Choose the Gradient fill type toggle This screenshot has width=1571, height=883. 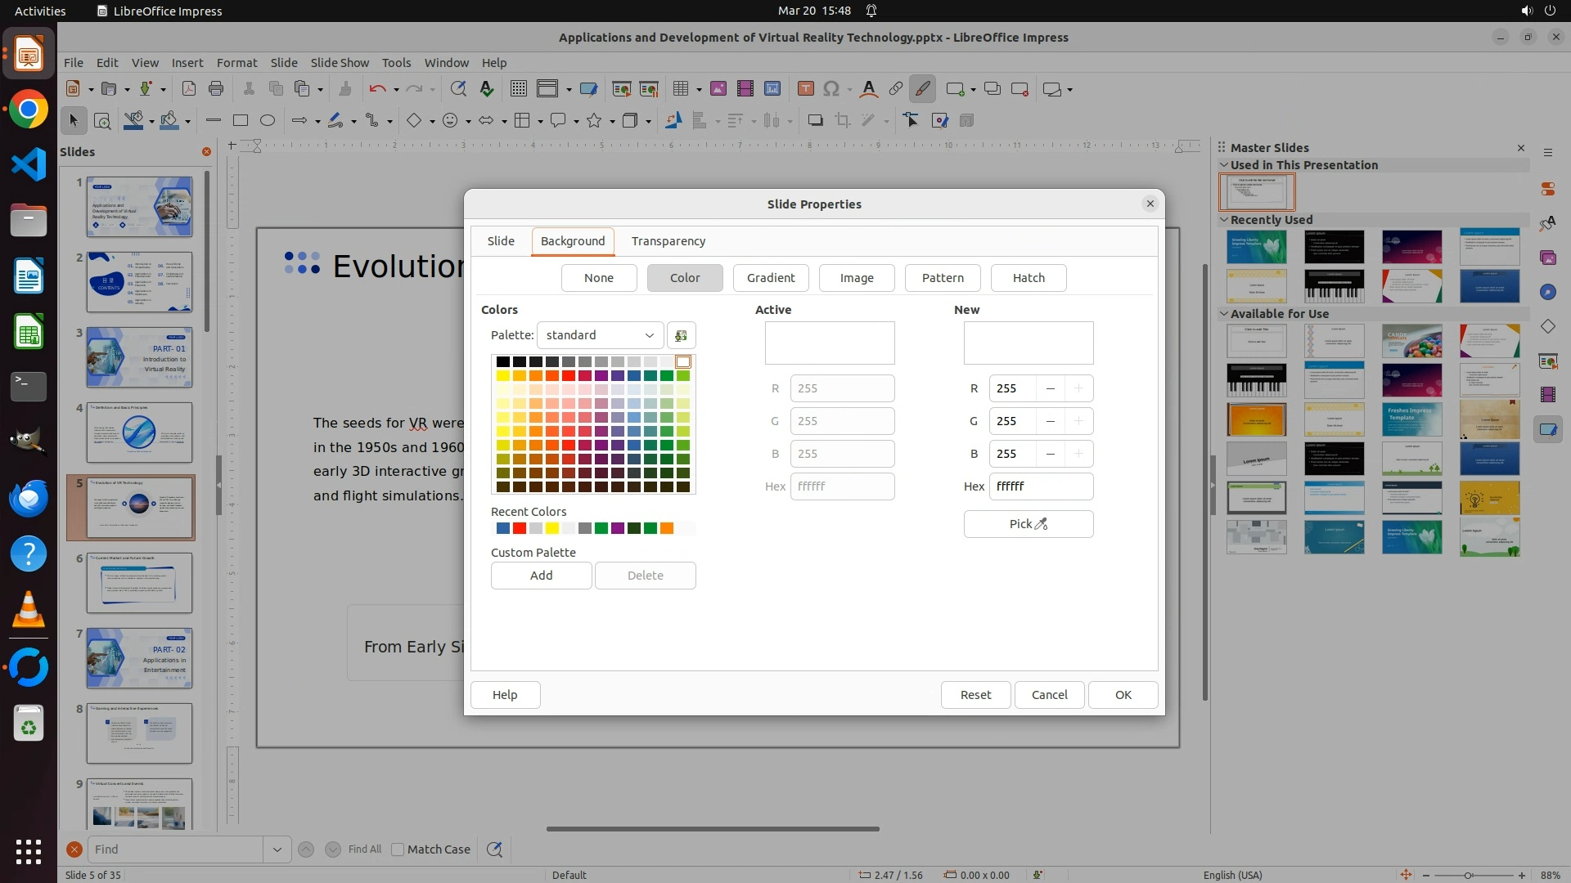coord(770,278)
